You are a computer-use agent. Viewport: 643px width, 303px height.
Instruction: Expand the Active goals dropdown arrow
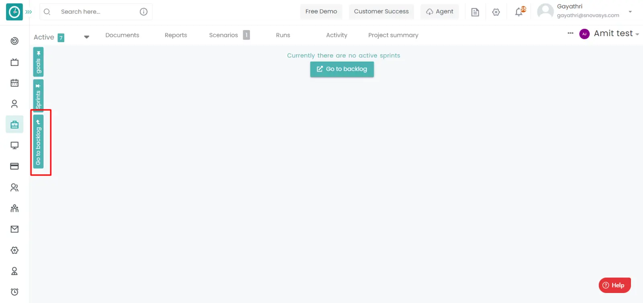pyautogui.click(x=86, y=37)
